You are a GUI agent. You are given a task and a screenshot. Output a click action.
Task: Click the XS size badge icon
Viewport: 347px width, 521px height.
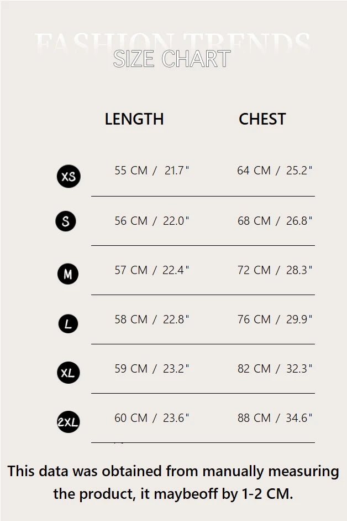[69, 177]
